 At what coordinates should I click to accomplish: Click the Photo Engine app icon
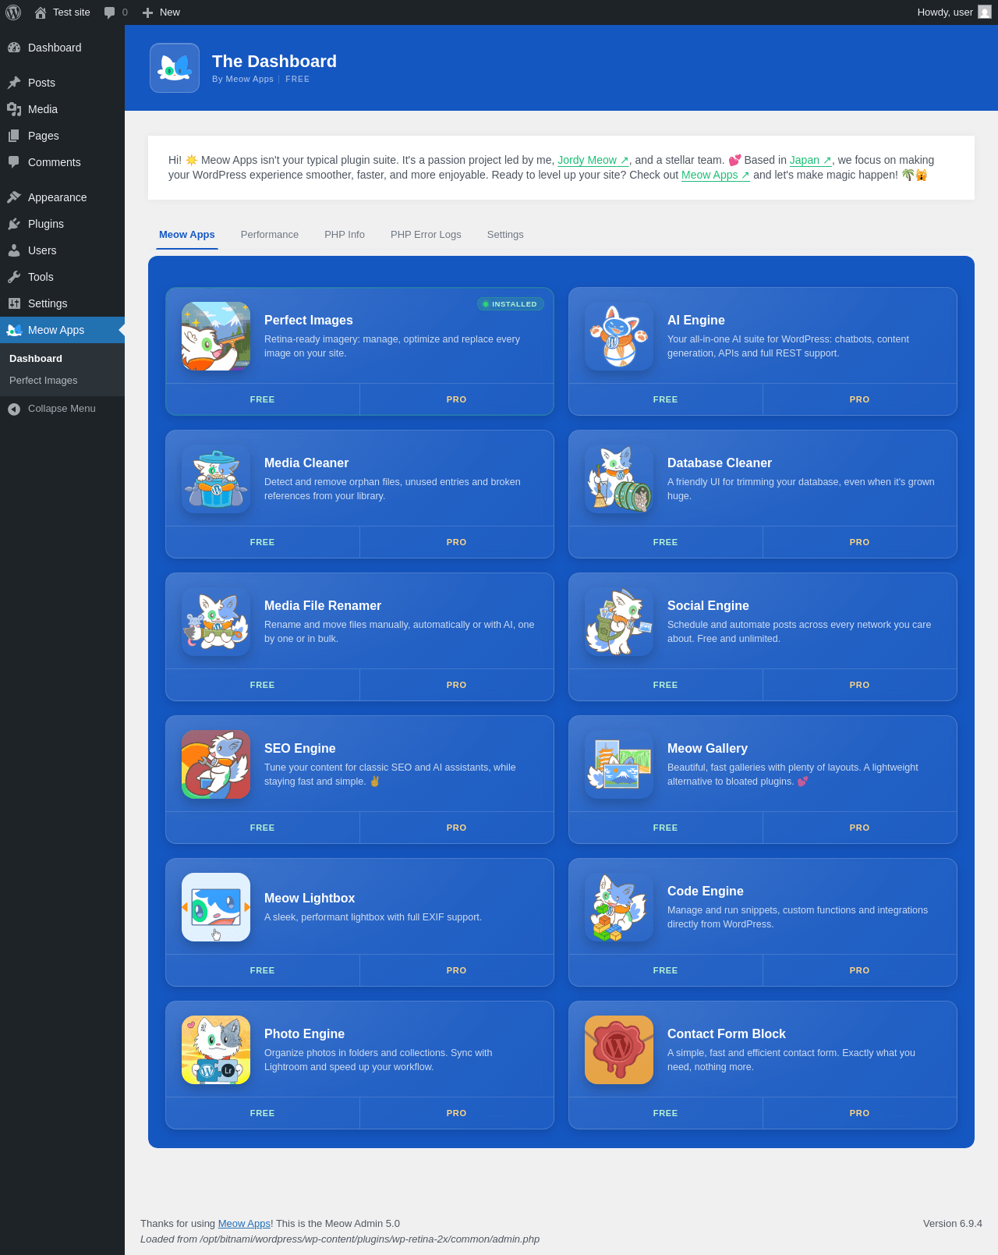tap(216, 1050)
